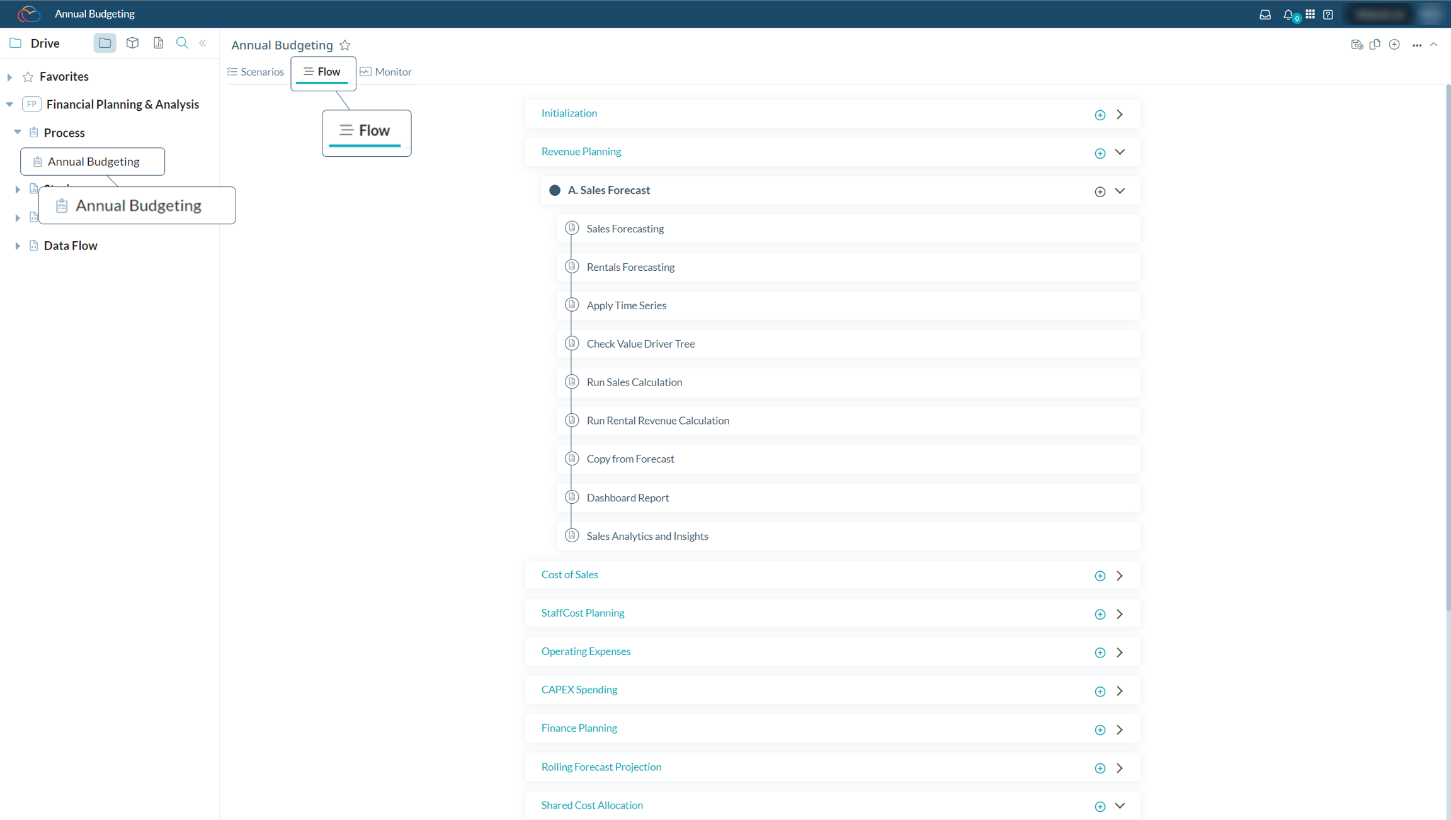Click the notifications bell in the top bar
This screenshot has height=820, width=1451.
[1289, 14]
